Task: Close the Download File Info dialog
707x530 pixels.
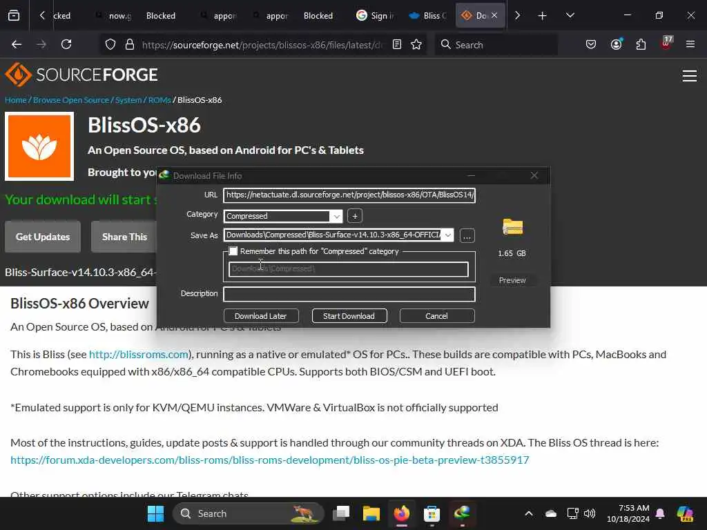Action: 534,175
